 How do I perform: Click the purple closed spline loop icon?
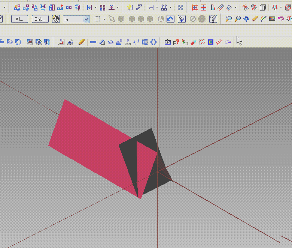[x=228, y=42]
